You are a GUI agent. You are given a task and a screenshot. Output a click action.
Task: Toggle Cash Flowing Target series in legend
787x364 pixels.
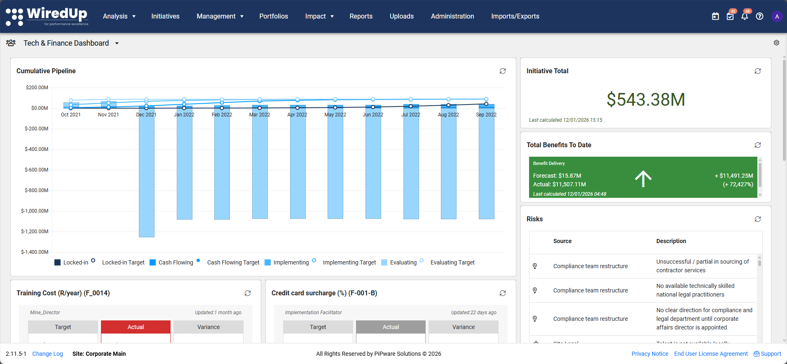(228, 262)
